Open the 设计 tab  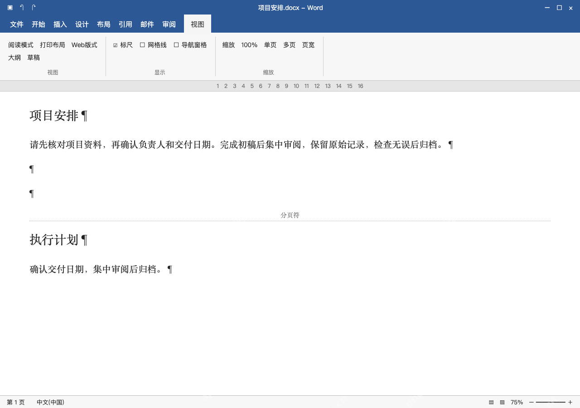[x=82, y=24]
